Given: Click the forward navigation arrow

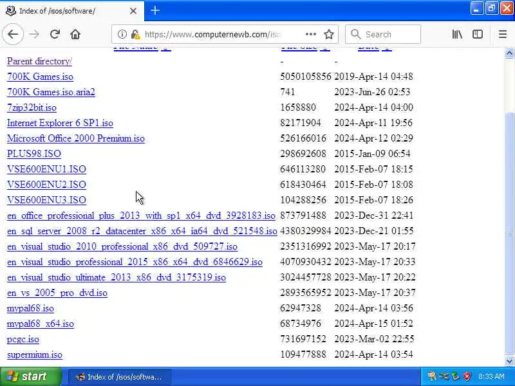Looking at the screenshot, I should [34, 34].
